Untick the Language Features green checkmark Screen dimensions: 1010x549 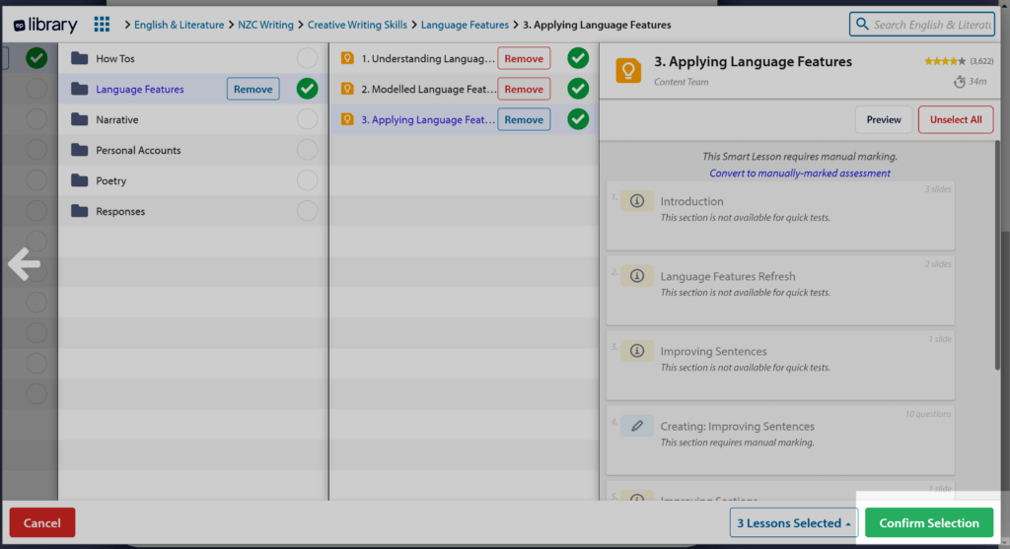coord(308,89)
